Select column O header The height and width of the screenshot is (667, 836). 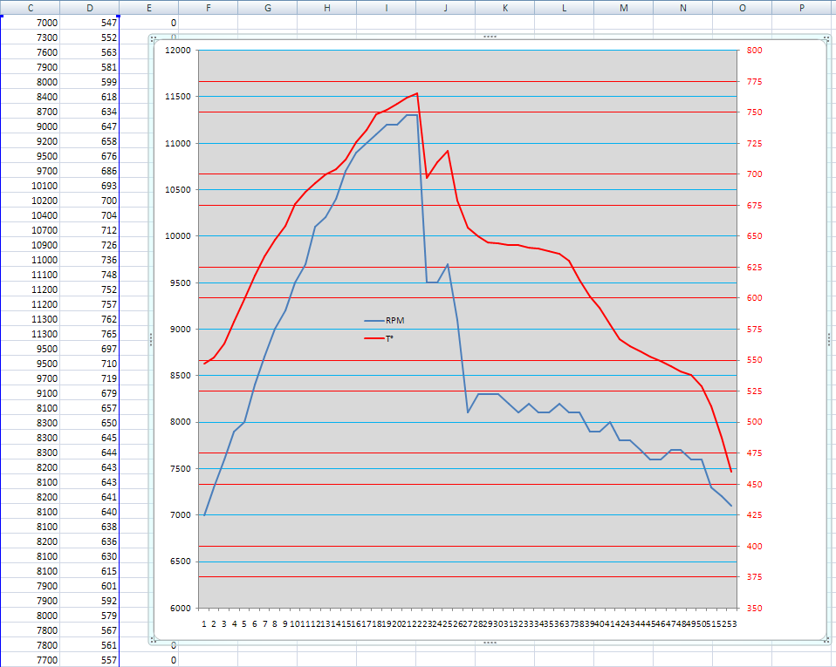pos(742,8)
